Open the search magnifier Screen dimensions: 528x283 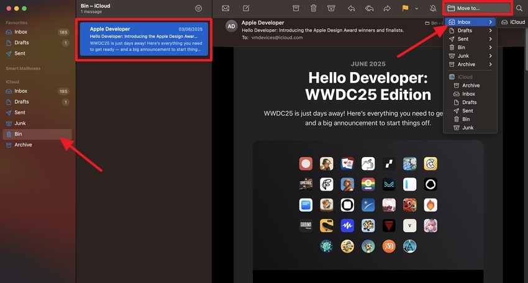click(x=519, y=9)
